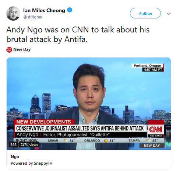Click the CNN logo in the video

(x=156, y=129)
